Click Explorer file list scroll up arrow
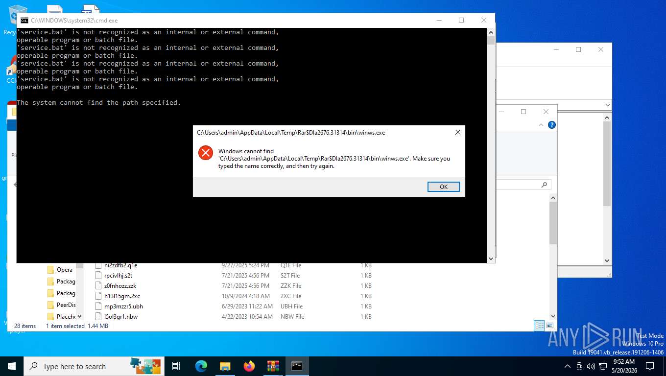 (x=553, y=198)
